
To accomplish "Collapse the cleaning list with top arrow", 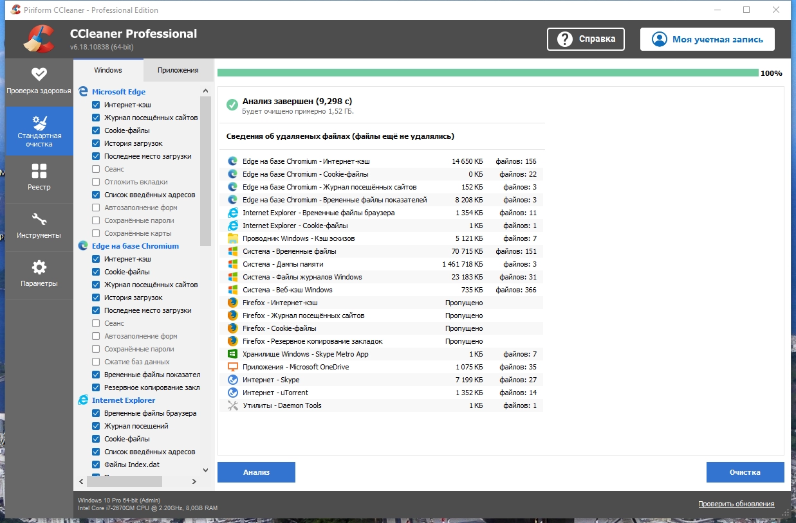I will click(206, 91).
